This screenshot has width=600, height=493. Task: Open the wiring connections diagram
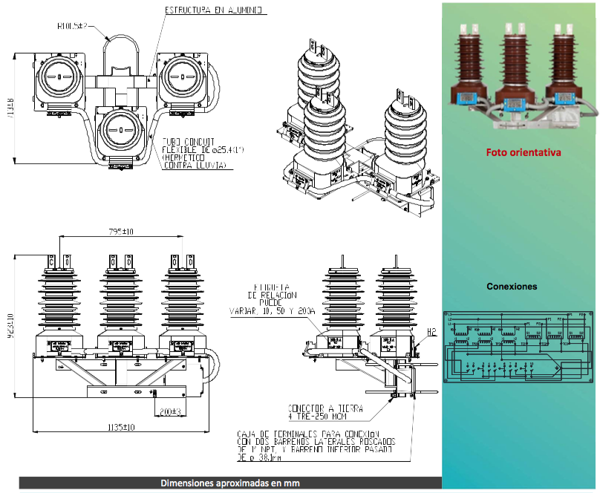518,347
